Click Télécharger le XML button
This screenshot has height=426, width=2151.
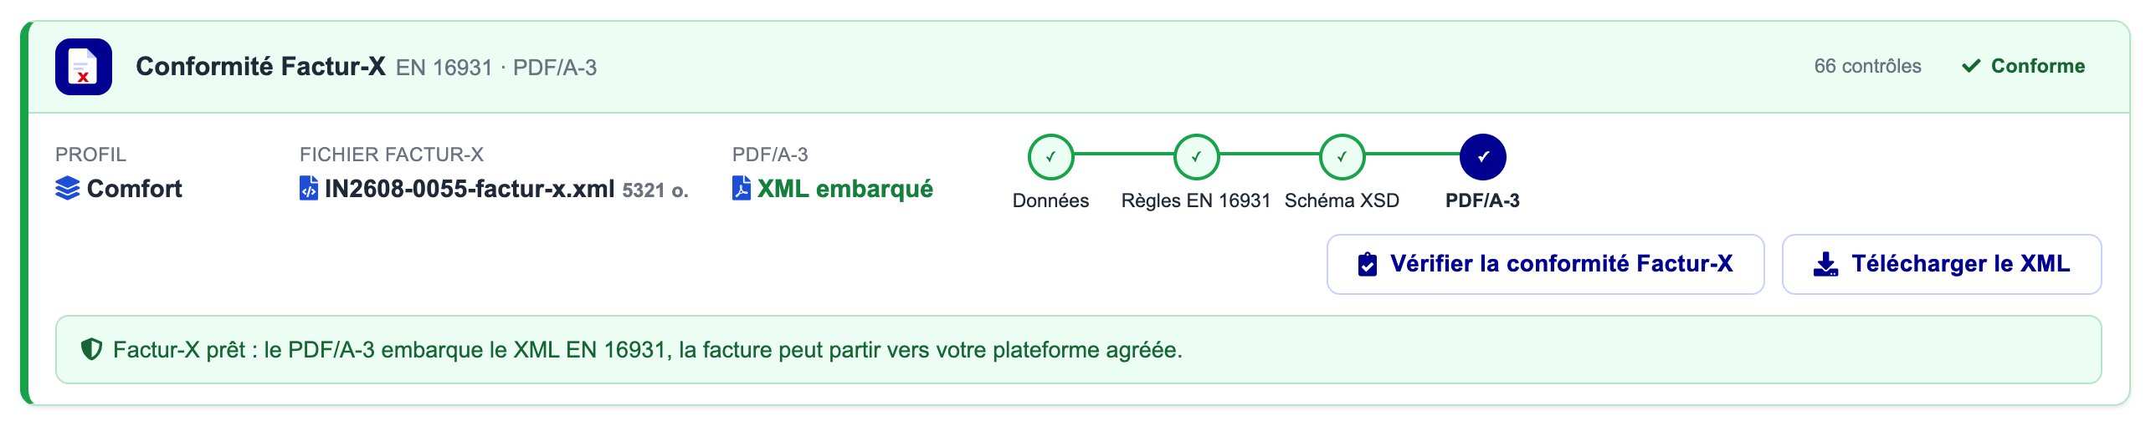pyautogui.click(x=1942, y=265)
